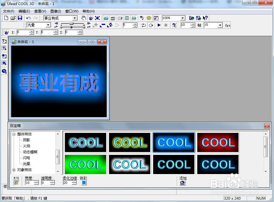Open the 100% zoom dropdown

point(182,18)
